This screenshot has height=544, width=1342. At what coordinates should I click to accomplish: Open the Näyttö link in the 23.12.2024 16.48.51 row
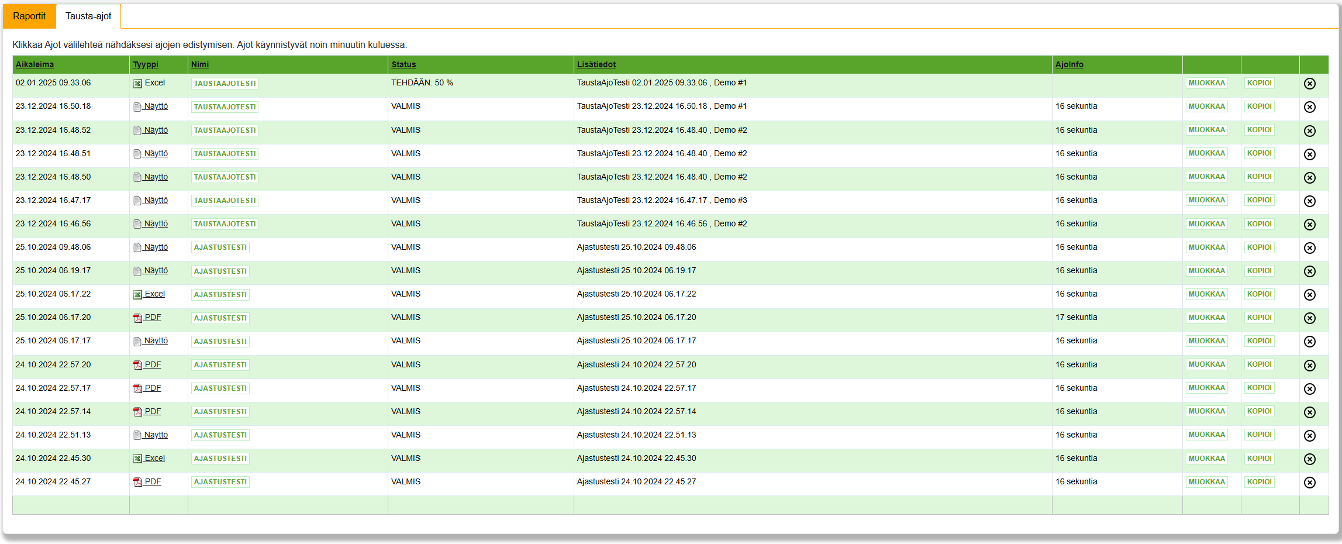[x=156, y=153]
